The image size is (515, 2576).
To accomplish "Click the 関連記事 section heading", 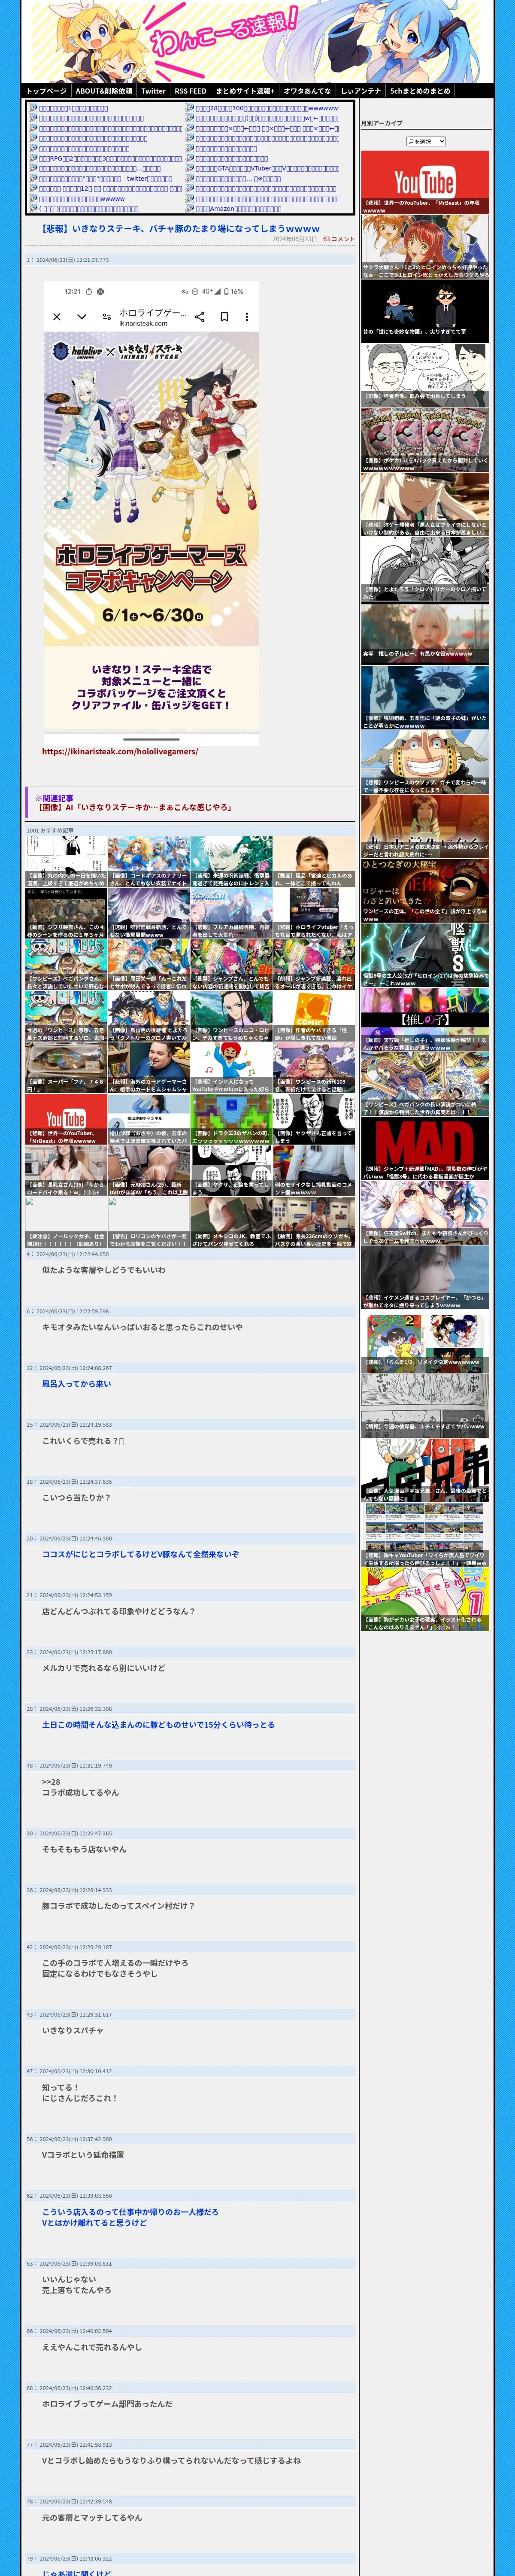I will point(54,798).
